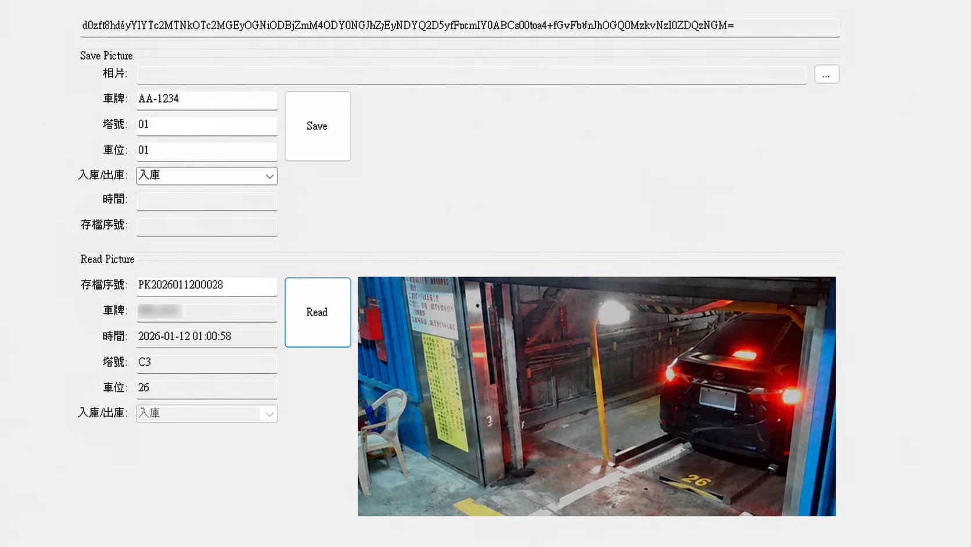Click the Read Picture section label
Viewport: 971px width, 547px height.
tap(107, 259)
